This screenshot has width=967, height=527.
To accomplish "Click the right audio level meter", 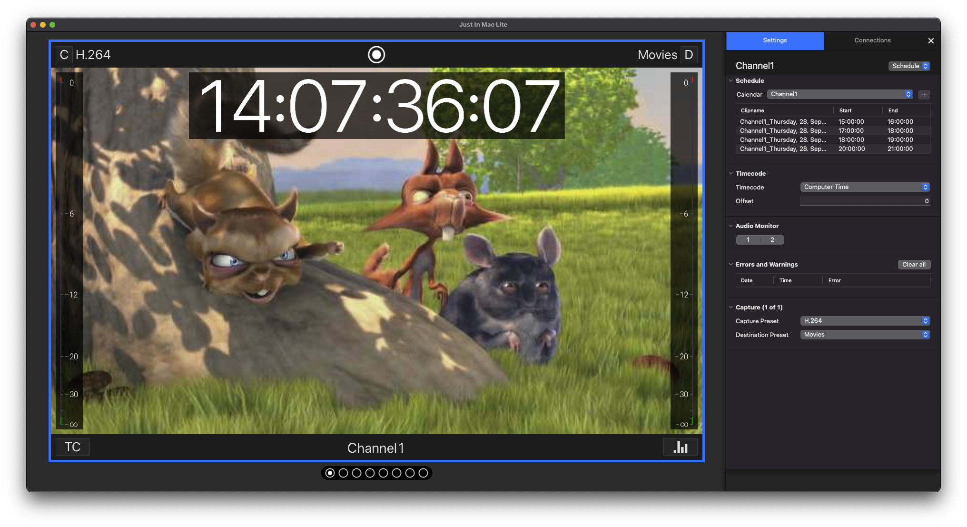I will [x=684, y=251].
